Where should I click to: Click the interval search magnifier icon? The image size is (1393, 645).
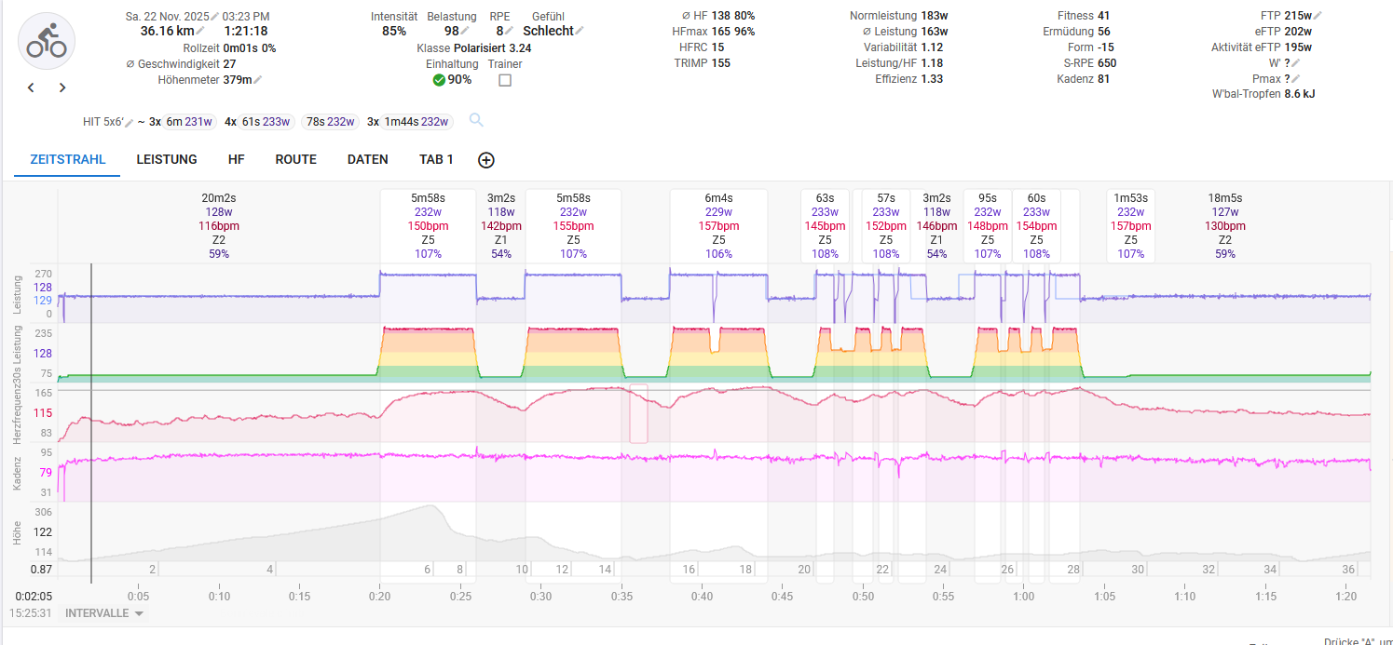tap(476, 120)
